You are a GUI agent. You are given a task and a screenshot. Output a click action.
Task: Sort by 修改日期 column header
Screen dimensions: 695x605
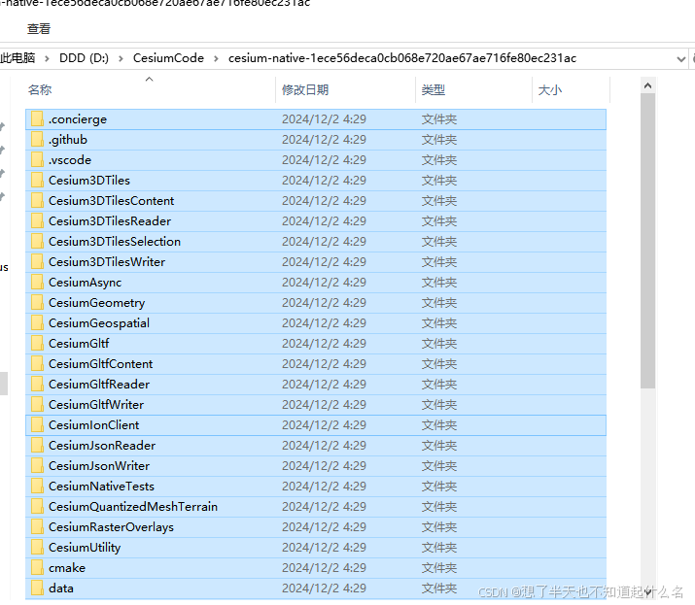pos(305,90)
